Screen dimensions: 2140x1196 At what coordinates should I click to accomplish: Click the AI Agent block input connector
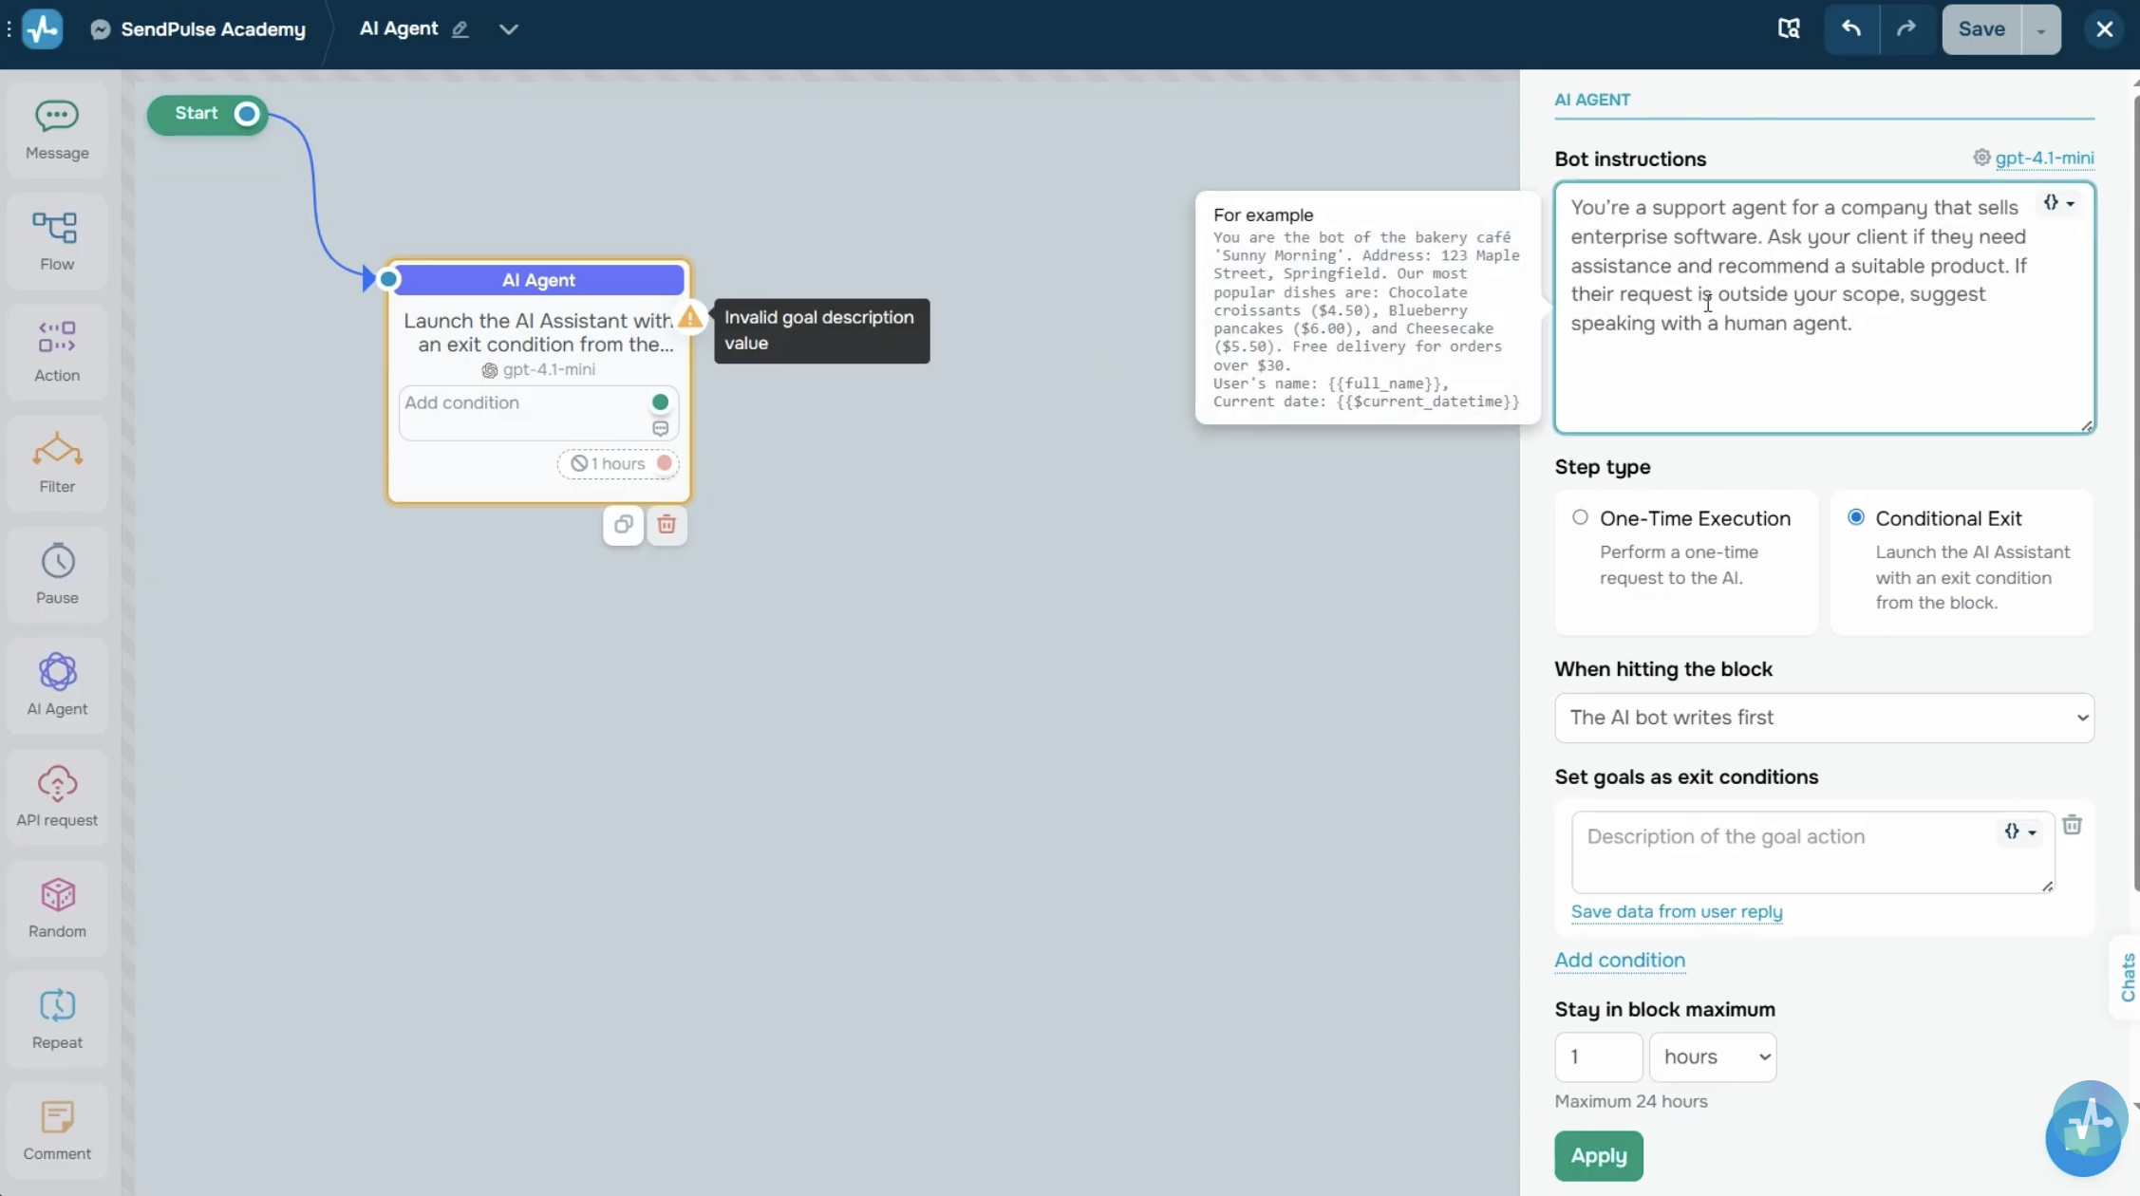coord(388,279)
